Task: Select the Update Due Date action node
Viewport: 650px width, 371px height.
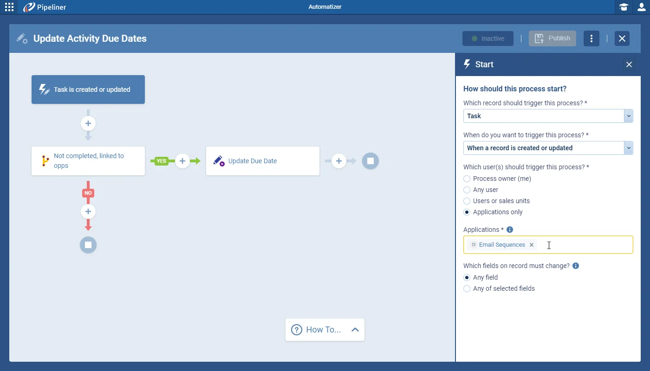Action: 263,161
